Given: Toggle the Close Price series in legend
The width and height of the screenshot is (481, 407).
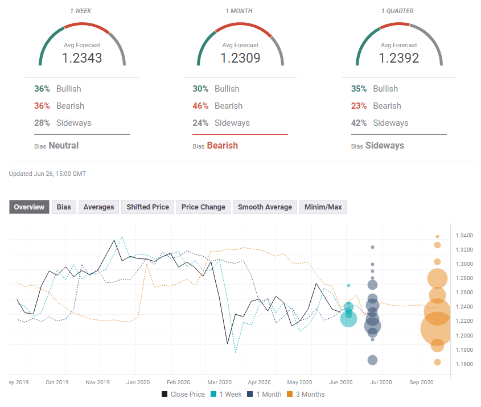Looking at the screenshot, I should [183, 394].
